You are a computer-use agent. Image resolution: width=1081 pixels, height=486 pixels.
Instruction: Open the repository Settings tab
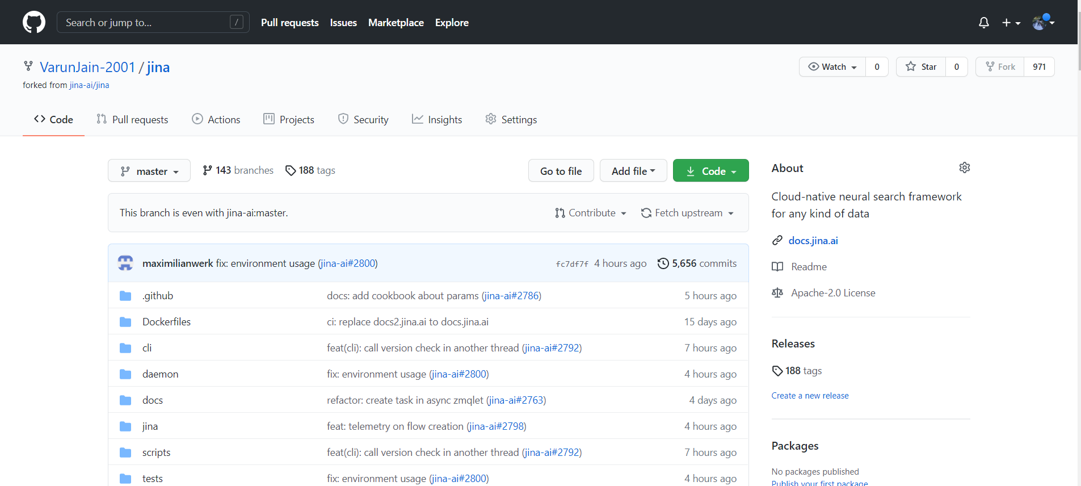tap(511, 119)
